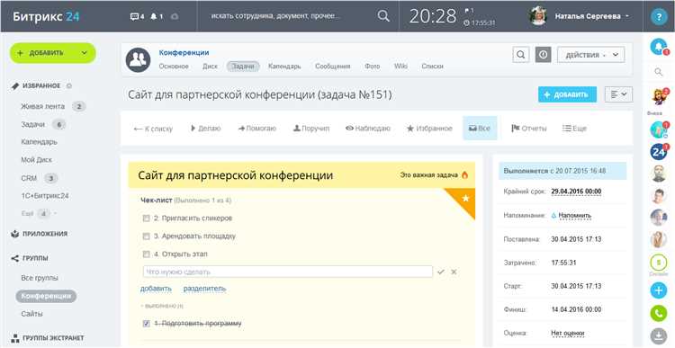Open favorites settings gear icon
Screen dimensions: 675x348
69,86
